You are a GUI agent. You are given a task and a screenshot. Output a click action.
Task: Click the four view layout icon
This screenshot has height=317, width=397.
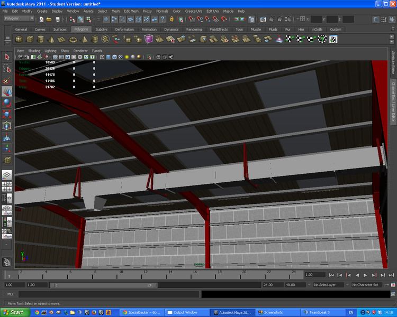click(x=7, y=187)
